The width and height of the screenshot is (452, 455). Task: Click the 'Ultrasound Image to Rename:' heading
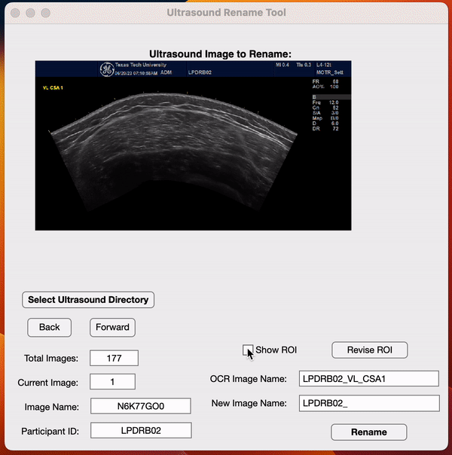coord(220,54)
